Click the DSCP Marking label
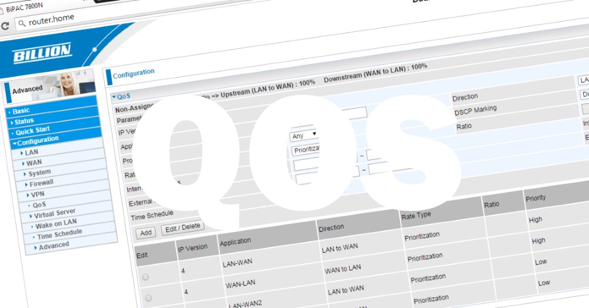Viewport: 589px width, 308px height. pyautogui.click(x=475, y=110)
